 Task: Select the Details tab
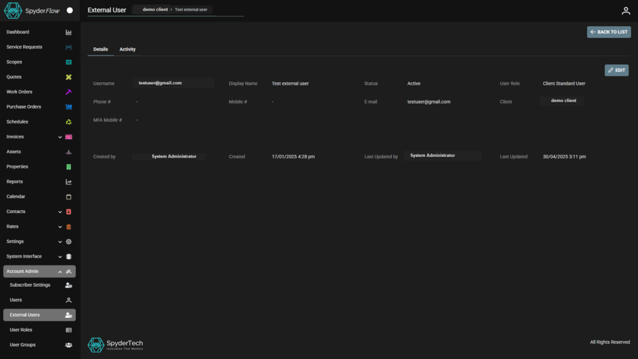[x=100, y=49]
